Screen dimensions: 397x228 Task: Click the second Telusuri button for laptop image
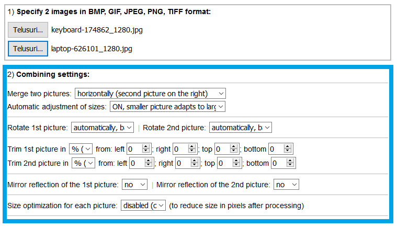(x=28, y=49)
